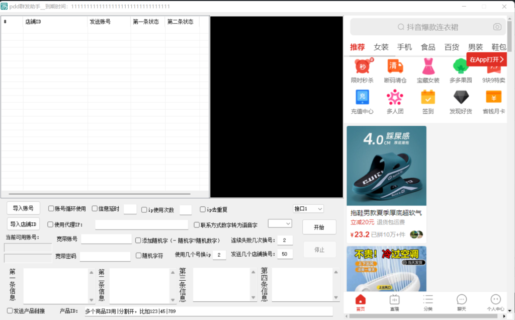Switch to the 女装 category tab
Viewport: 515px width, 320px height.
click(x=381, y=47)
